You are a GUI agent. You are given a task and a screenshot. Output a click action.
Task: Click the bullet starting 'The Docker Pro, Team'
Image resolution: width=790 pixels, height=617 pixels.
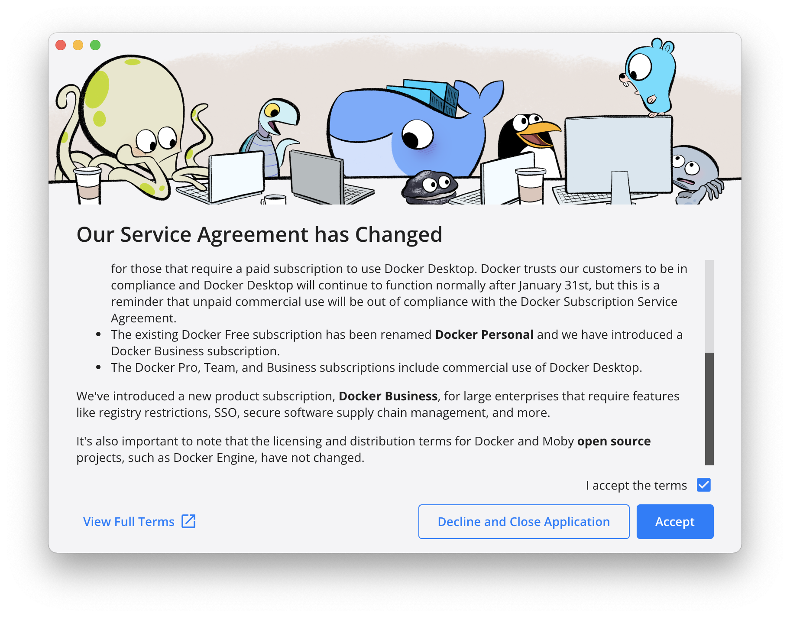[x=376, y=367]
